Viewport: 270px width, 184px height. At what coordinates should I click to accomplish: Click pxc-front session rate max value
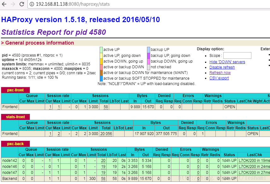(x=59, y=107)
